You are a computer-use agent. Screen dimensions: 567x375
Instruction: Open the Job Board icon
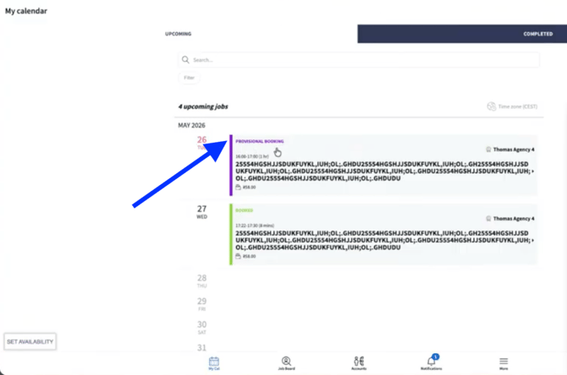click(286, 362)
